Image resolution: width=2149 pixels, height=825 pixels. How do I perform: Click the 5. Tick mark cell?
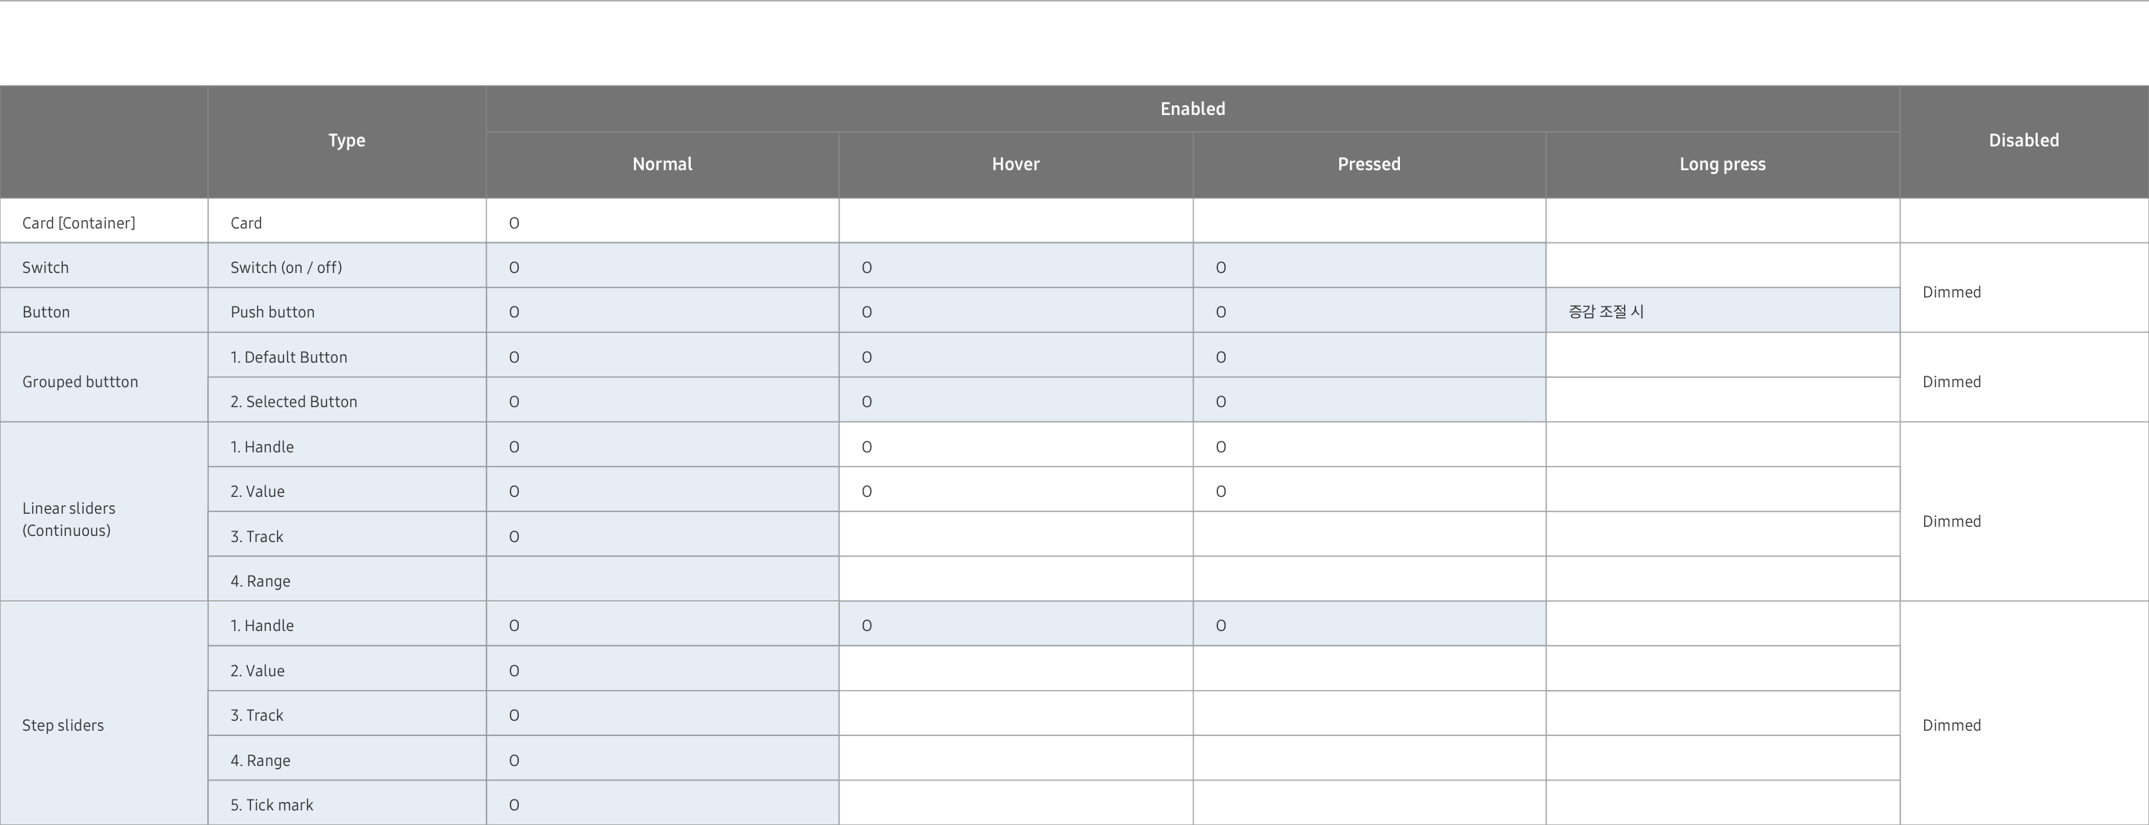pyautogui.click(x=272, y=805)
